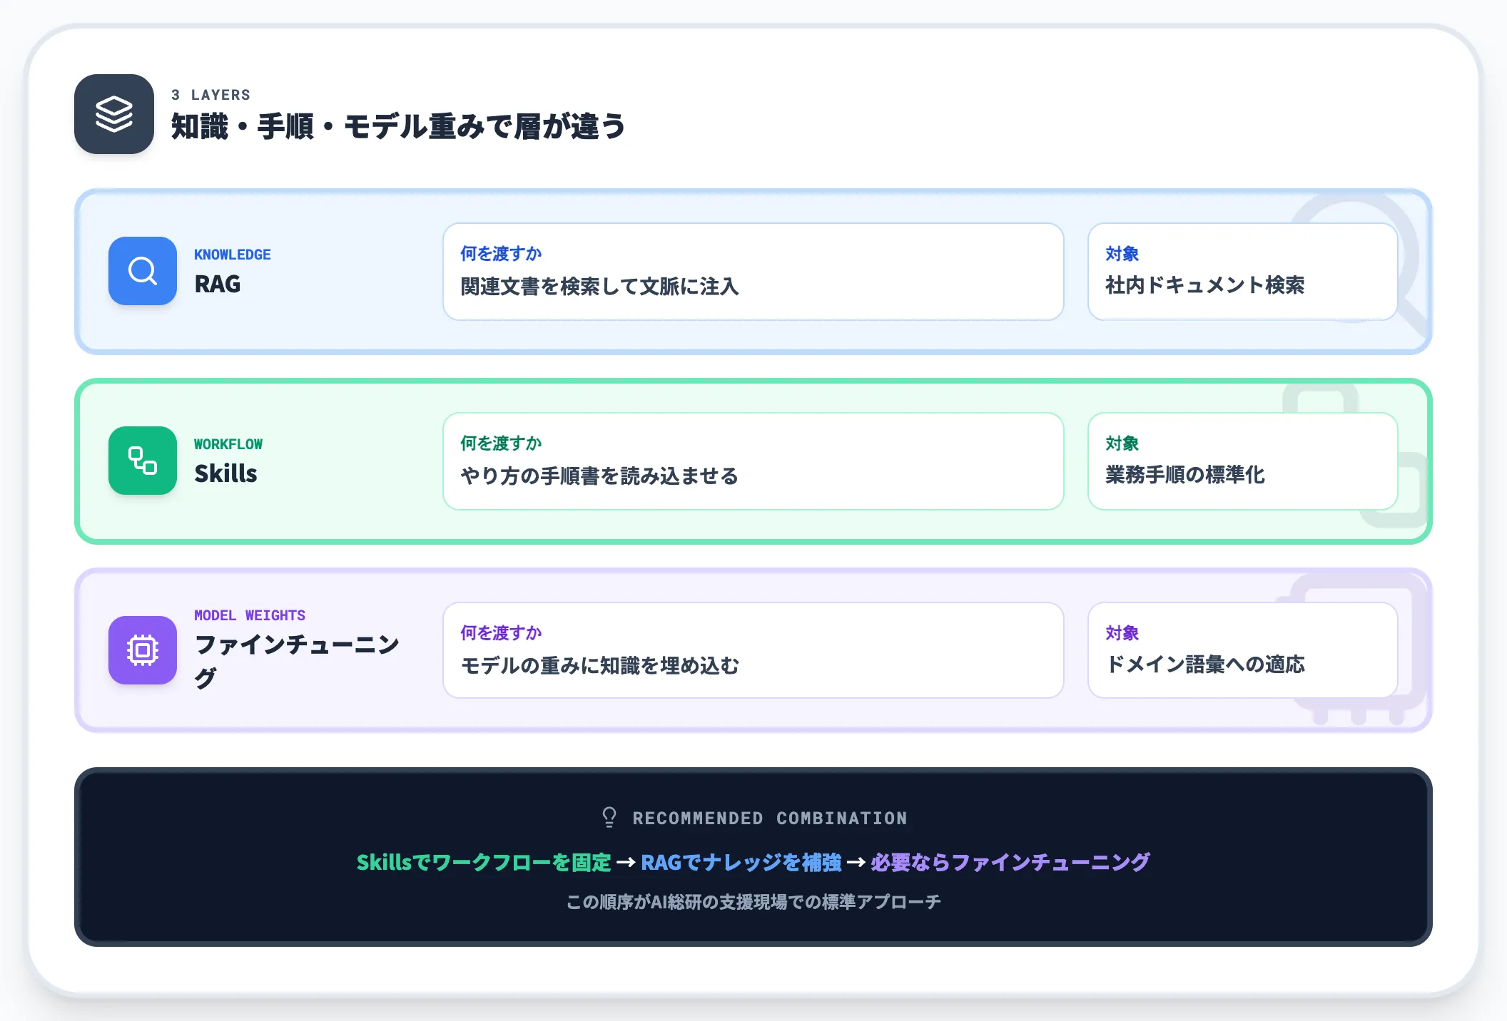1507x1021 pixels.
Task: Click 対象 label in the RAG row
Action: [1122, 253]
